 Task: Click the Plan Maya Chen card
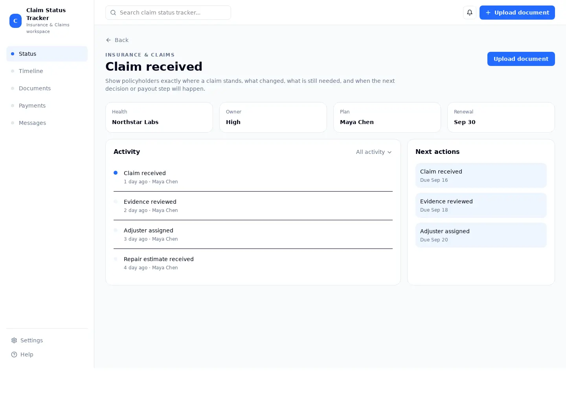click(x=387, y=117)
